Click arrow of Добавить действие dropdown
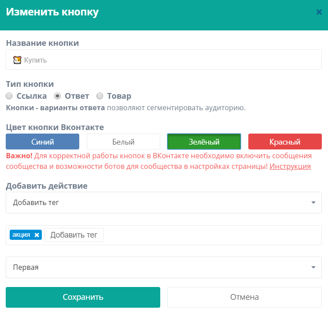Image resolution: width=328 pixels, height=313 pixels. tap(313, 203)
